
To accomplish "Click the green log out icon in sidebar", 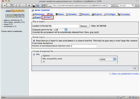I will (x=11, y=16).
